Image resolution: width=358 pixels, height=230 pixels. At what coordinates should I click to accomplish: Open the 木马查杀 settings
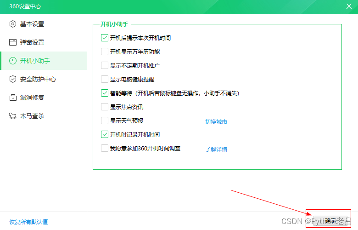point(44,116)
